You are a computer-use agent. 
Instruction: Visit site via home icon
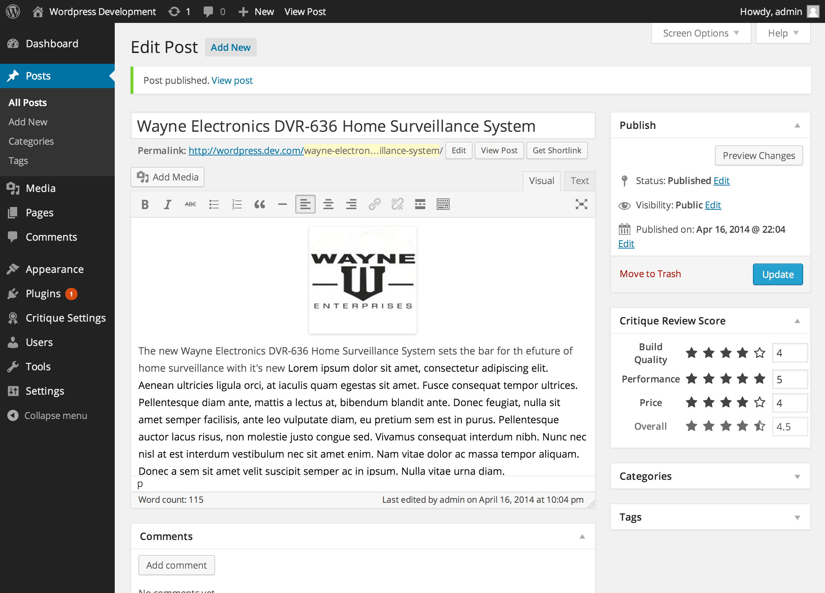pyautogui.click(x=38, y=11)
